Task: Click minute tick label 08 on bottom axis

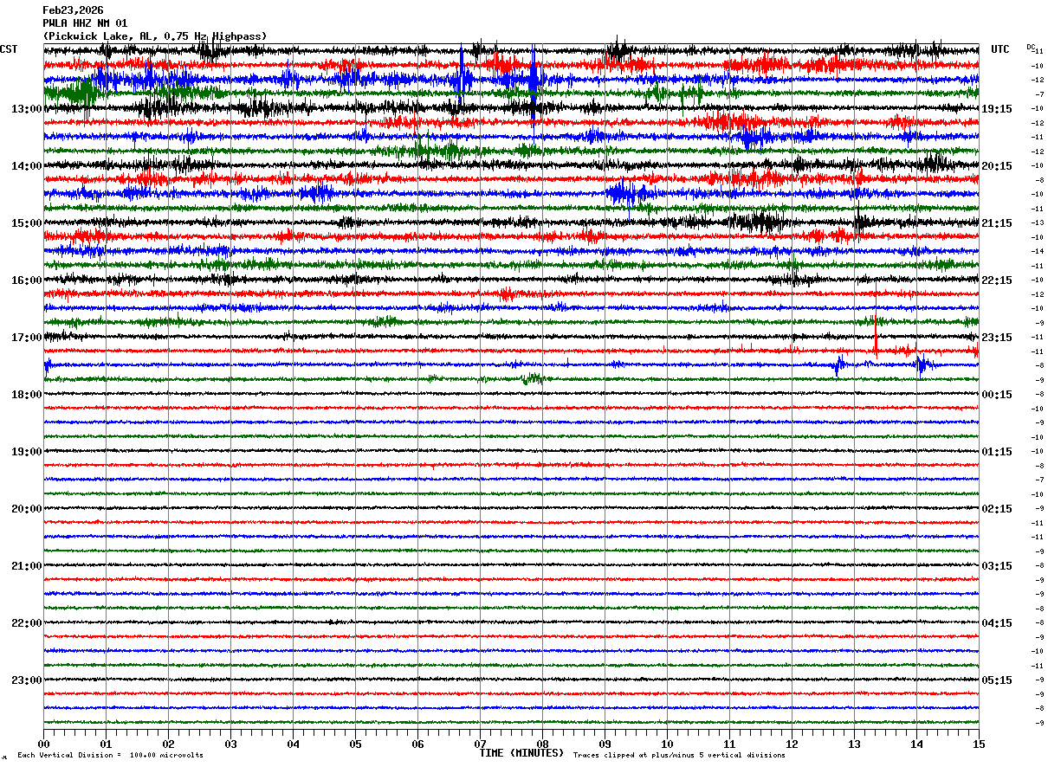Action: [542, 744]
